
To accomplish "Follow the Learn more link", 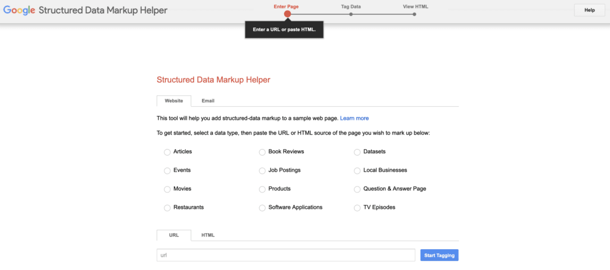I will tap(354, 118).
